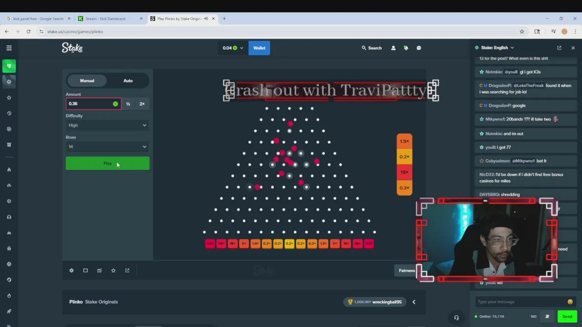The image size is (582, 327).
Task: Open notifications bell in Stake header
Action: [x=406, y=48]
